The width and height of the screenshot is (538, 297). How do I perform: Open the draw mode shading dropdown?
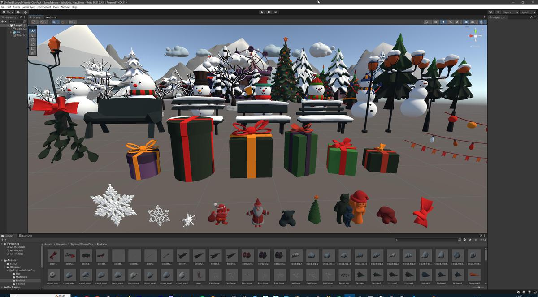(x=427, y=22)
